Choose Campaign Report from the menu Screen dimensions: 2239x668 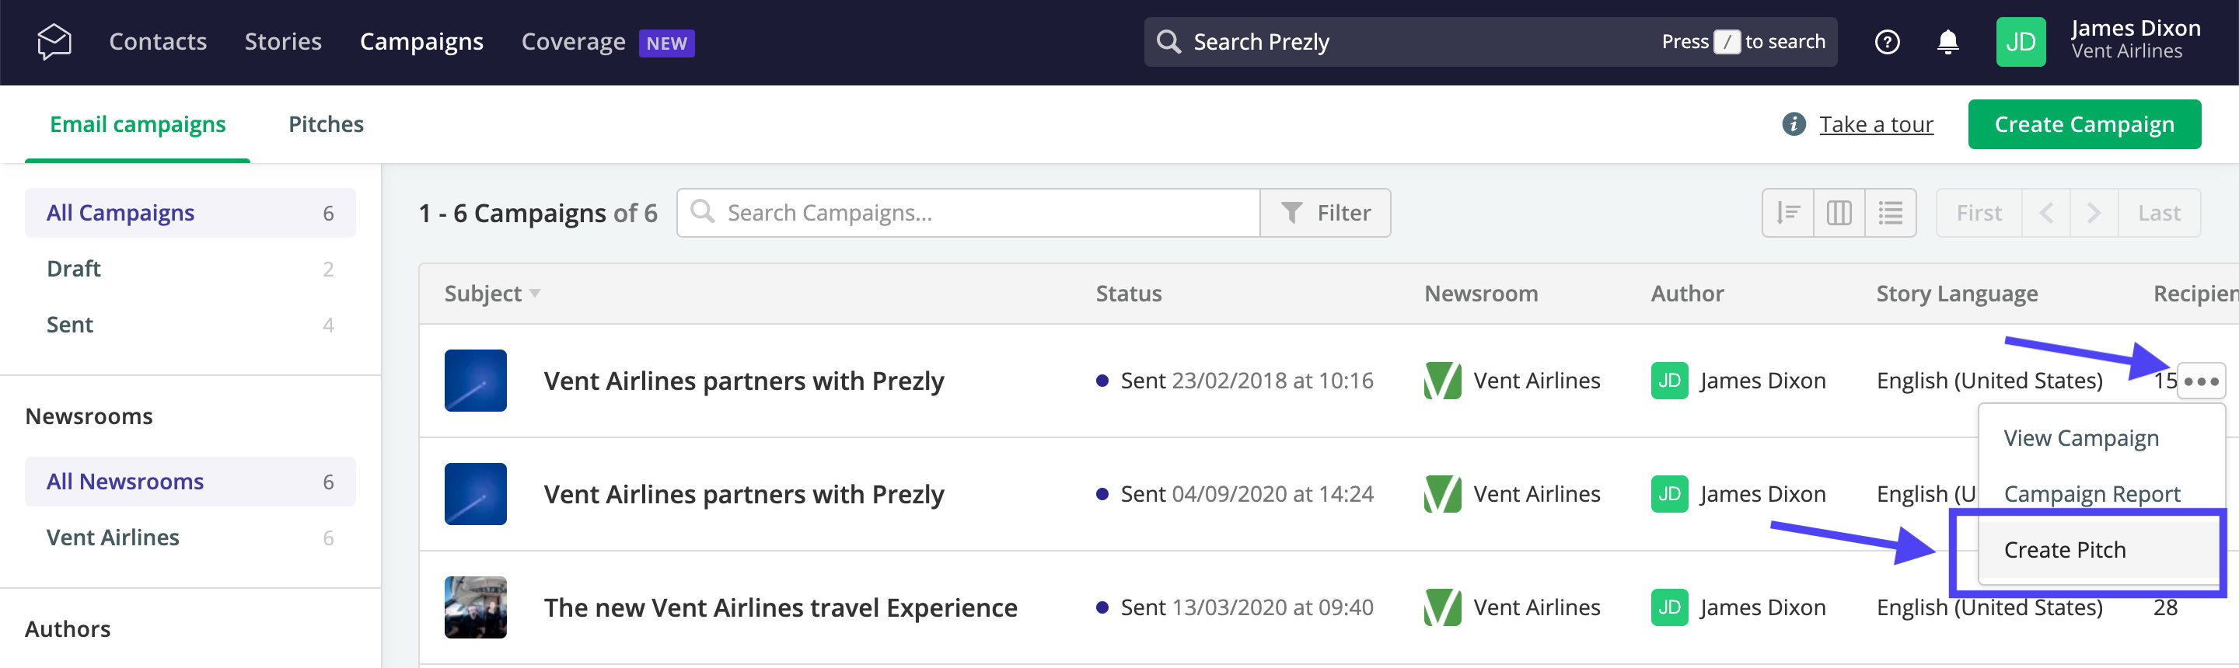pyautogui.click(x=2091, y=493)
